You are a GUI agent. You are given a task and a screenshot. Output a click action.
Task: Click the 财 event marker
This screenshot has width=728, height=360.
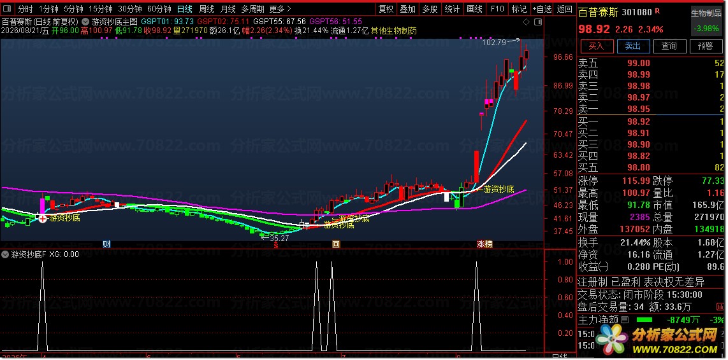click(107, 245)
